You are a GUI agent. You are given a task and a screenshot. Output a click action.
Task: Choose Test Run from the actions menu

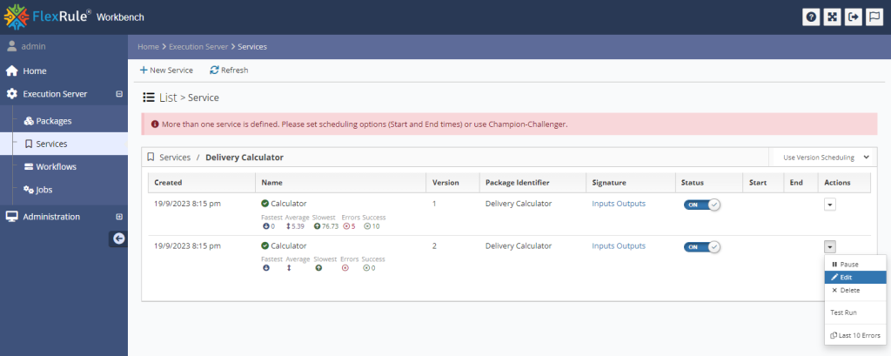855,312
